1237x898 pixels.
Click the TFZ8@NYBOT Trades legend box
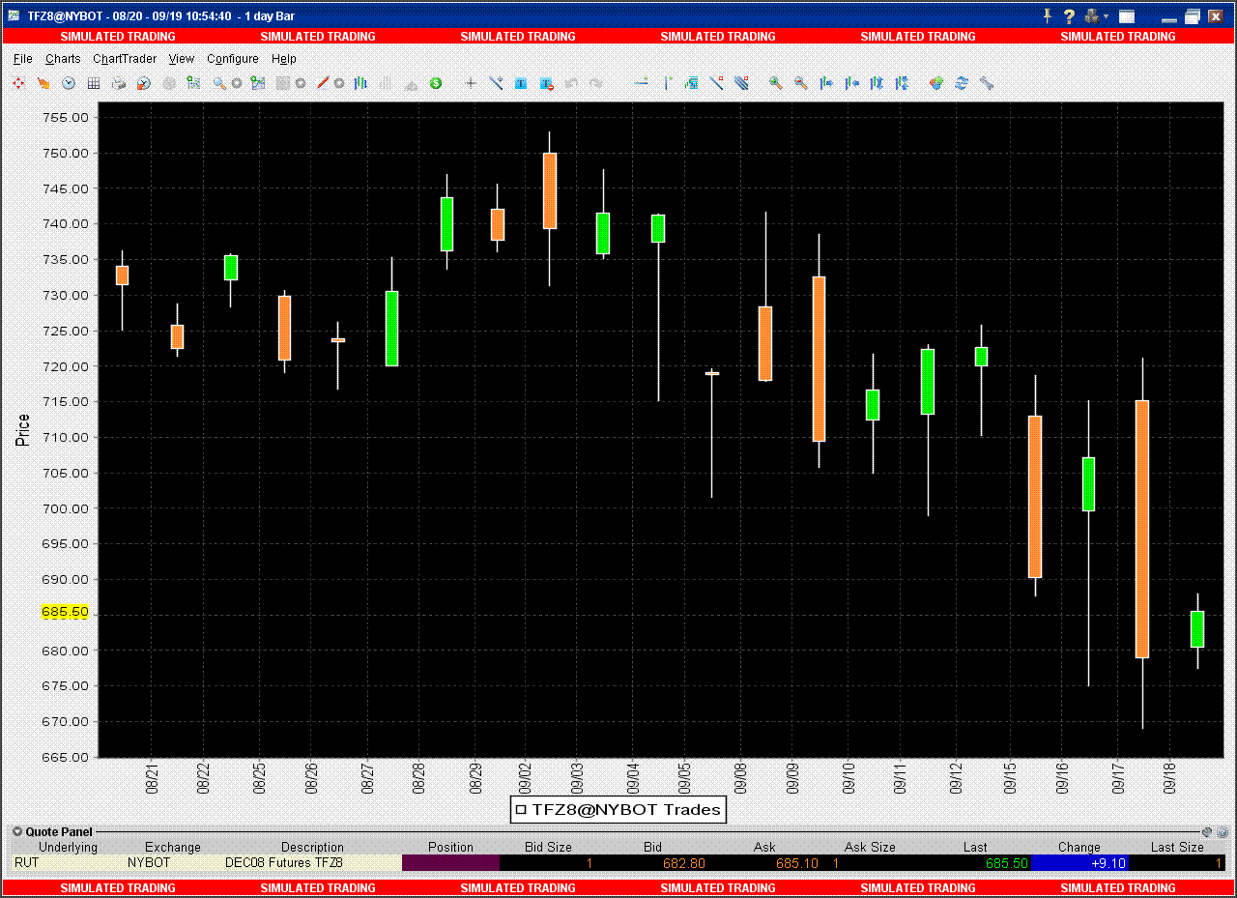click(x=618, y=810)
